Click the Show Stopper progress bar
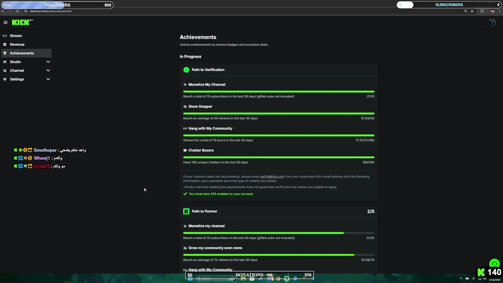The image size is (503, 283). click(279, 114)
